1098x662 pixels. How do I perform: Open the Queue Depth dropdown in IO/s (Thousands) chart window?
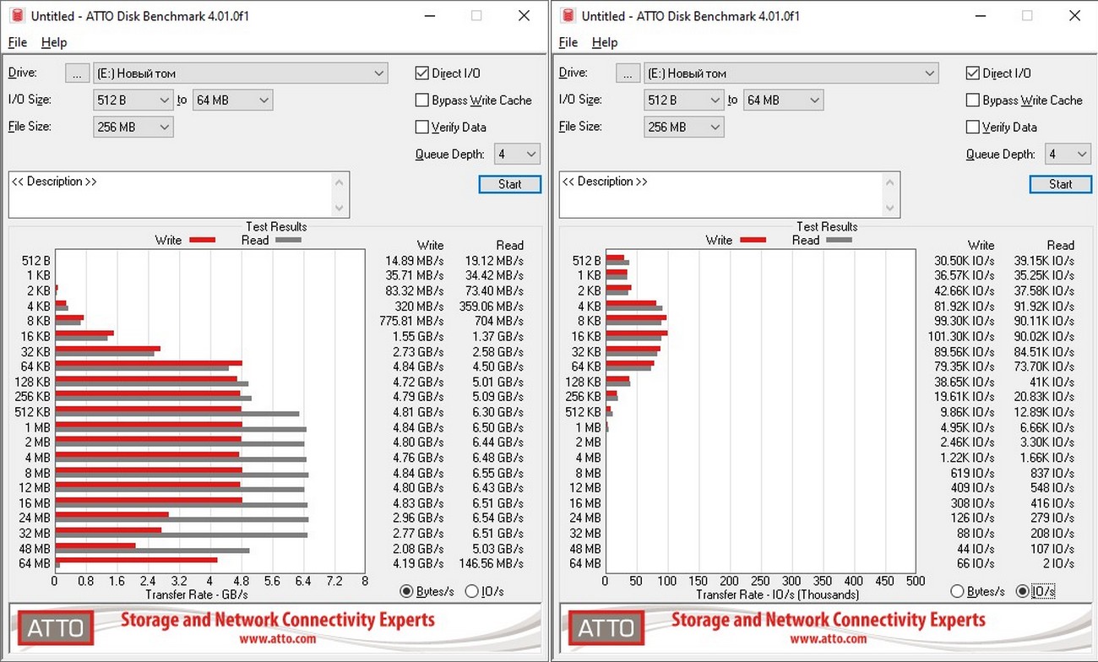[x=1068, y=155]
